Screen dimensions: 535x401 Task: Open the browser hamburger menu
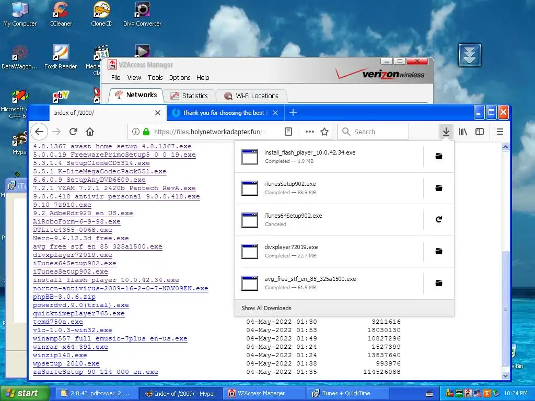pyautogui.click(x=500, y=132)
